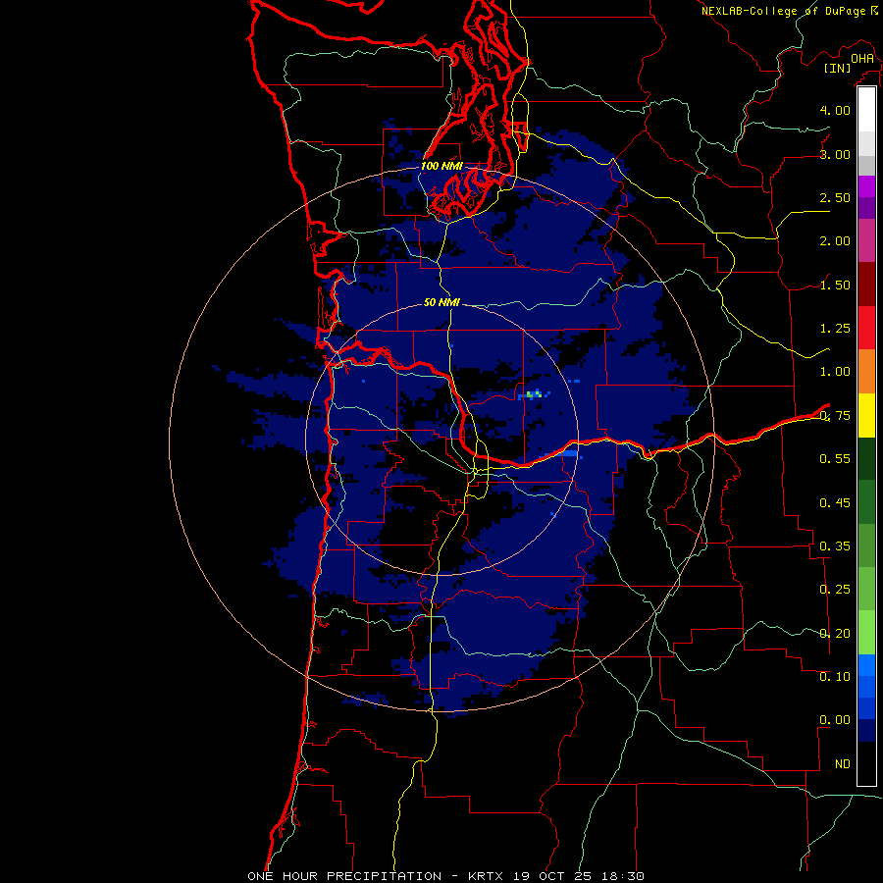Select the yellow legend swatch

pyautogui.click(x=866, y=415)
